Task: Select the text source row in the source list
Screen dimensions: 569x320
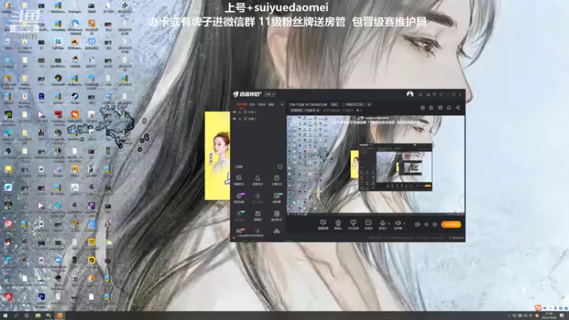Action: (258, 112)
